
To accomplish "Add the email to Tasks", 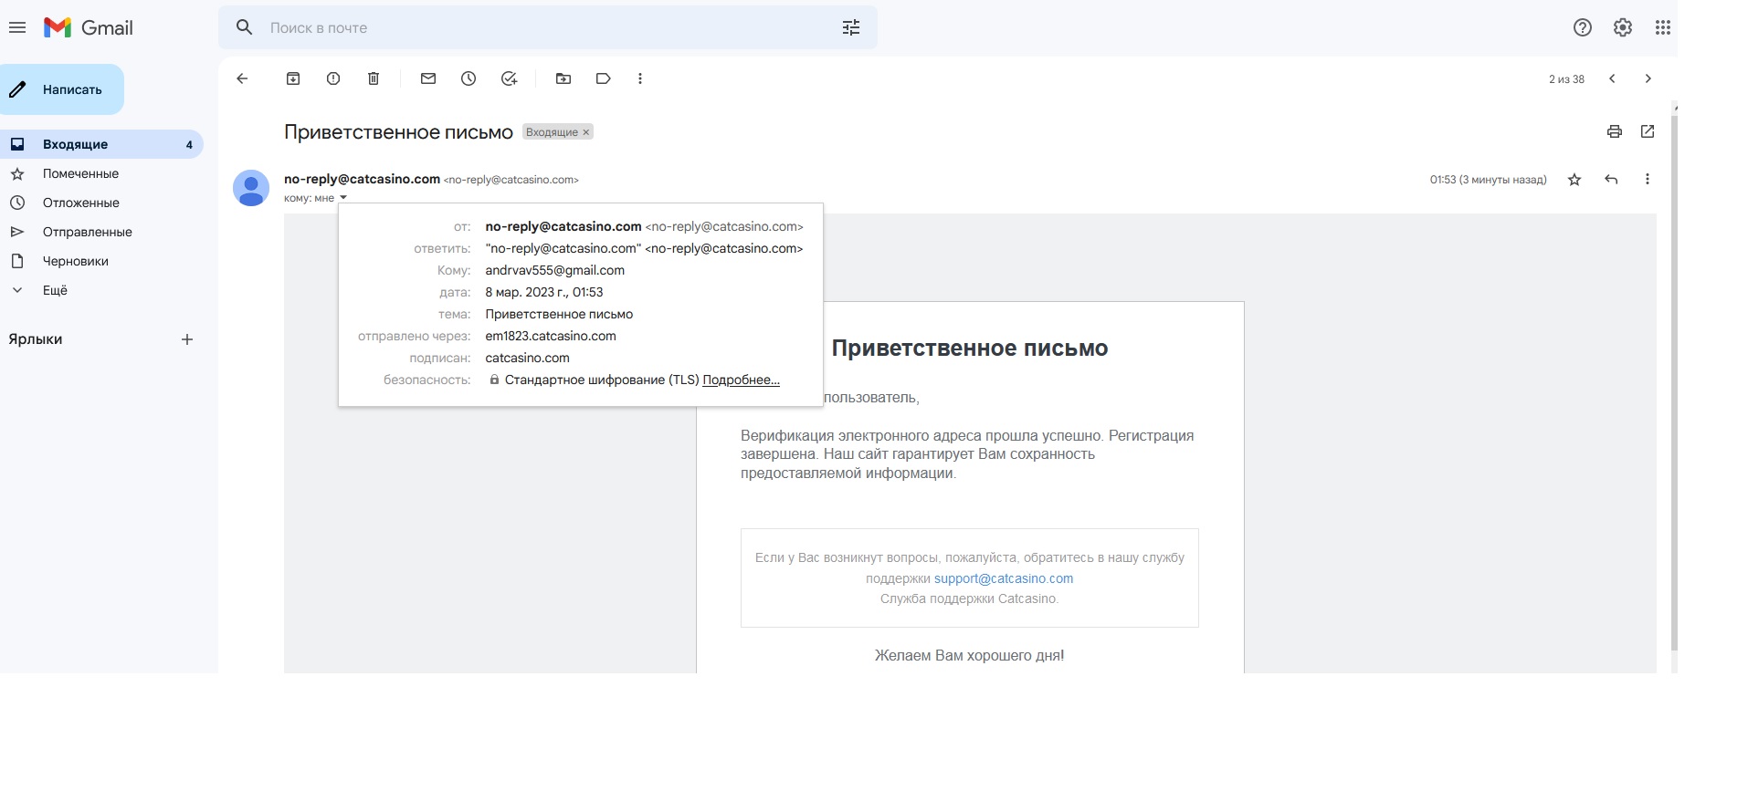I will (x=510, y=78).
